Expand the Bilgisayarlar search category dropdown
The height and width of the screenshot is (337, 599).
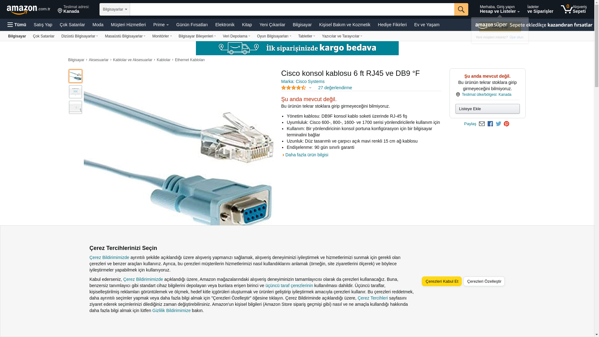tap(115, 9)
